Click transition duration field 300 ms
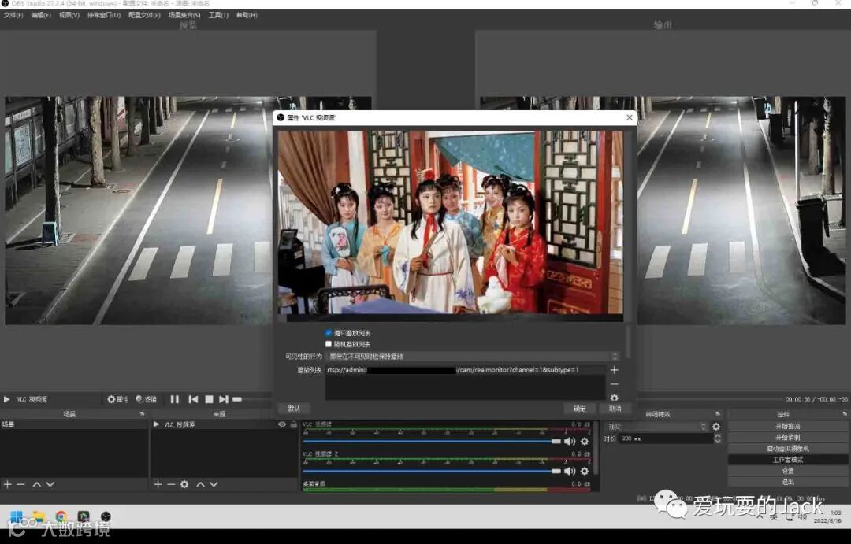Viewport: 851px width, 544px height. pyautogui.click(x=666, y=439)
